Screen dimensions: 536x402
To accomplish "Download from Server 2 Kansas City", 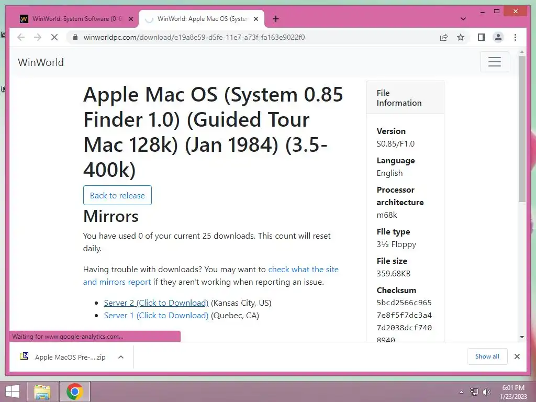I will (156, 303).
